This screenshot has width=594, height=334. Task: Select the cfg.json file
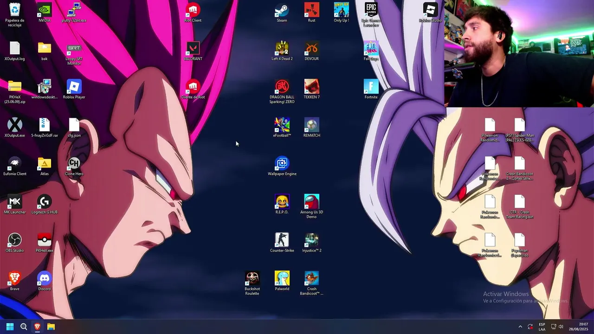pos(74,128)
